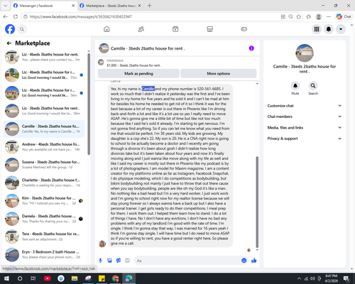
Task: Open the Gaming icon in top navigation
Action: 244,29
